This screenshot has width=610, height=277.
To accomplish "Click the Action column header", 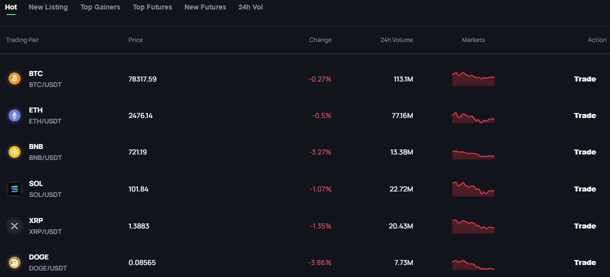I will pyautogui.click(x=597, y=40).
